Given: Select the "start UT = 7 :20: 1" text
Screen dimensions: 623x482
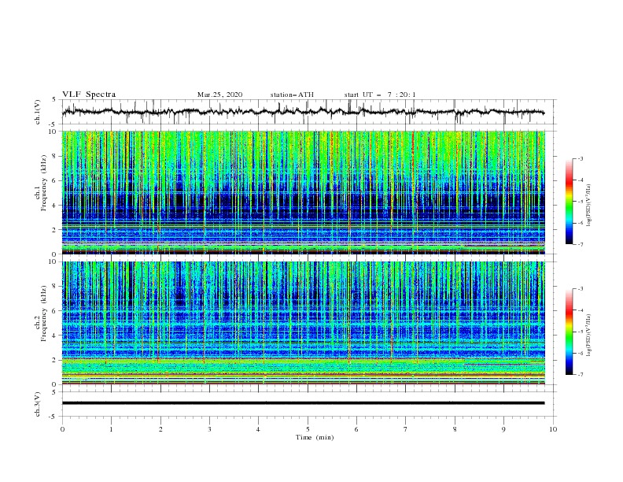Looking at the screenshot, I should (x=380, y=95).
